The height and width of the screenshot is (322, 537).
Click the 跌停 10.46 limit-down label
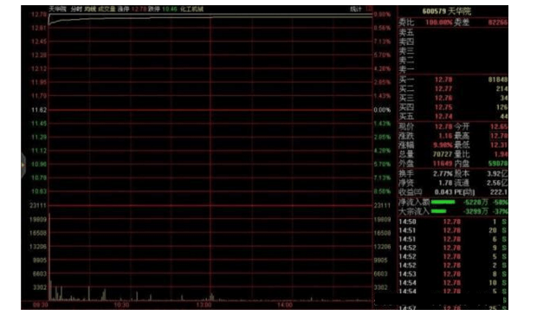point(163,9)
